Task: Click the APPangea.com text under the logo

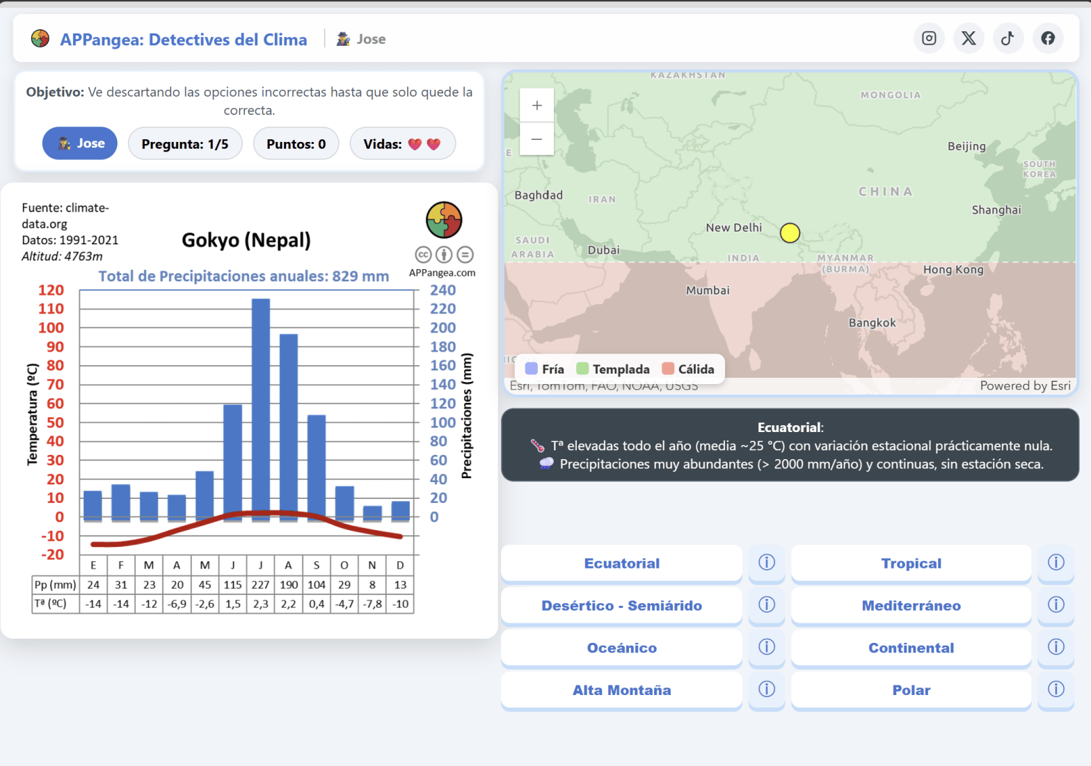Action: click(443, 273)
